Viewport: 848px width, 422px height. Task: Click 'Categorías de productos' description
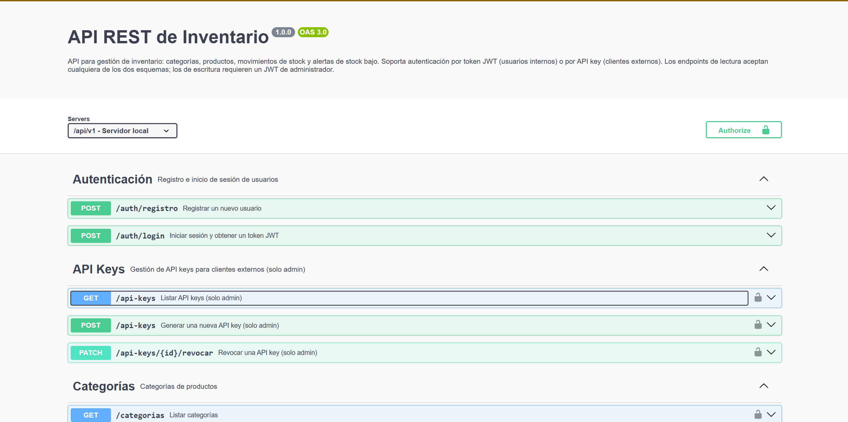coord(178,386)
